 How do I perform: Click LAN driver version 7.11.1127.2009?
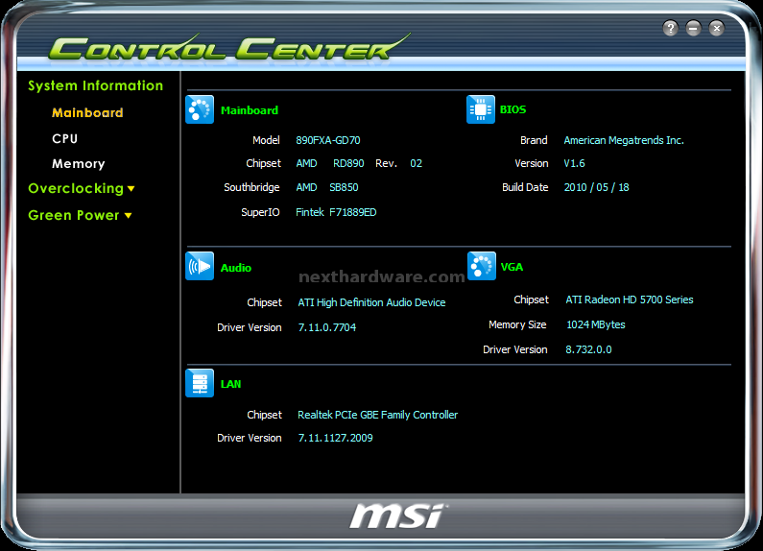pos(335,438)
